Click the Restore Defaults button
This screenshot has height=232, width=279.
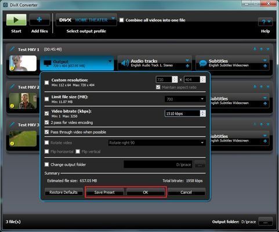click(x=64, y=192)
